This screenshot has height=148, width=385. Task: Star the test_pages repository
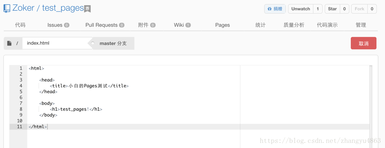332,9
